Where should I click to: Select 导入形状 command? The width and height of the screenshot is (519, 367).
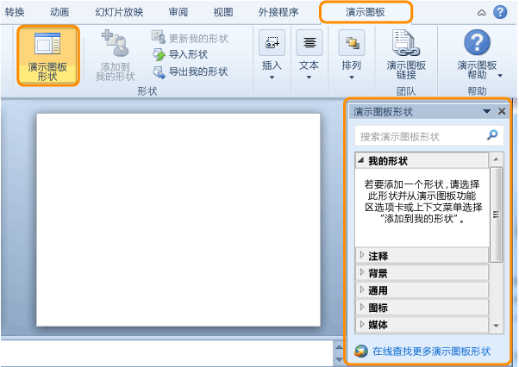180,54
